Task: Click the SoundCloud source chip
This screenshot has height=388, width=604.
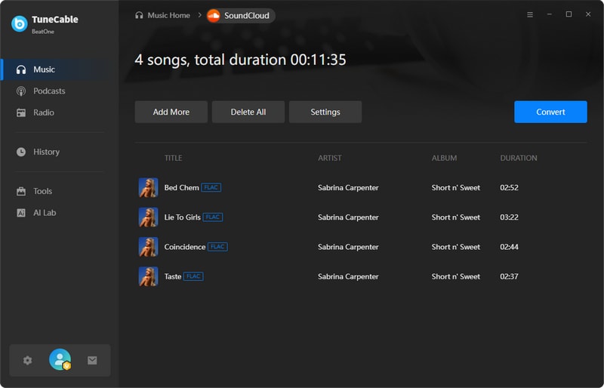Action: [240, 15]
